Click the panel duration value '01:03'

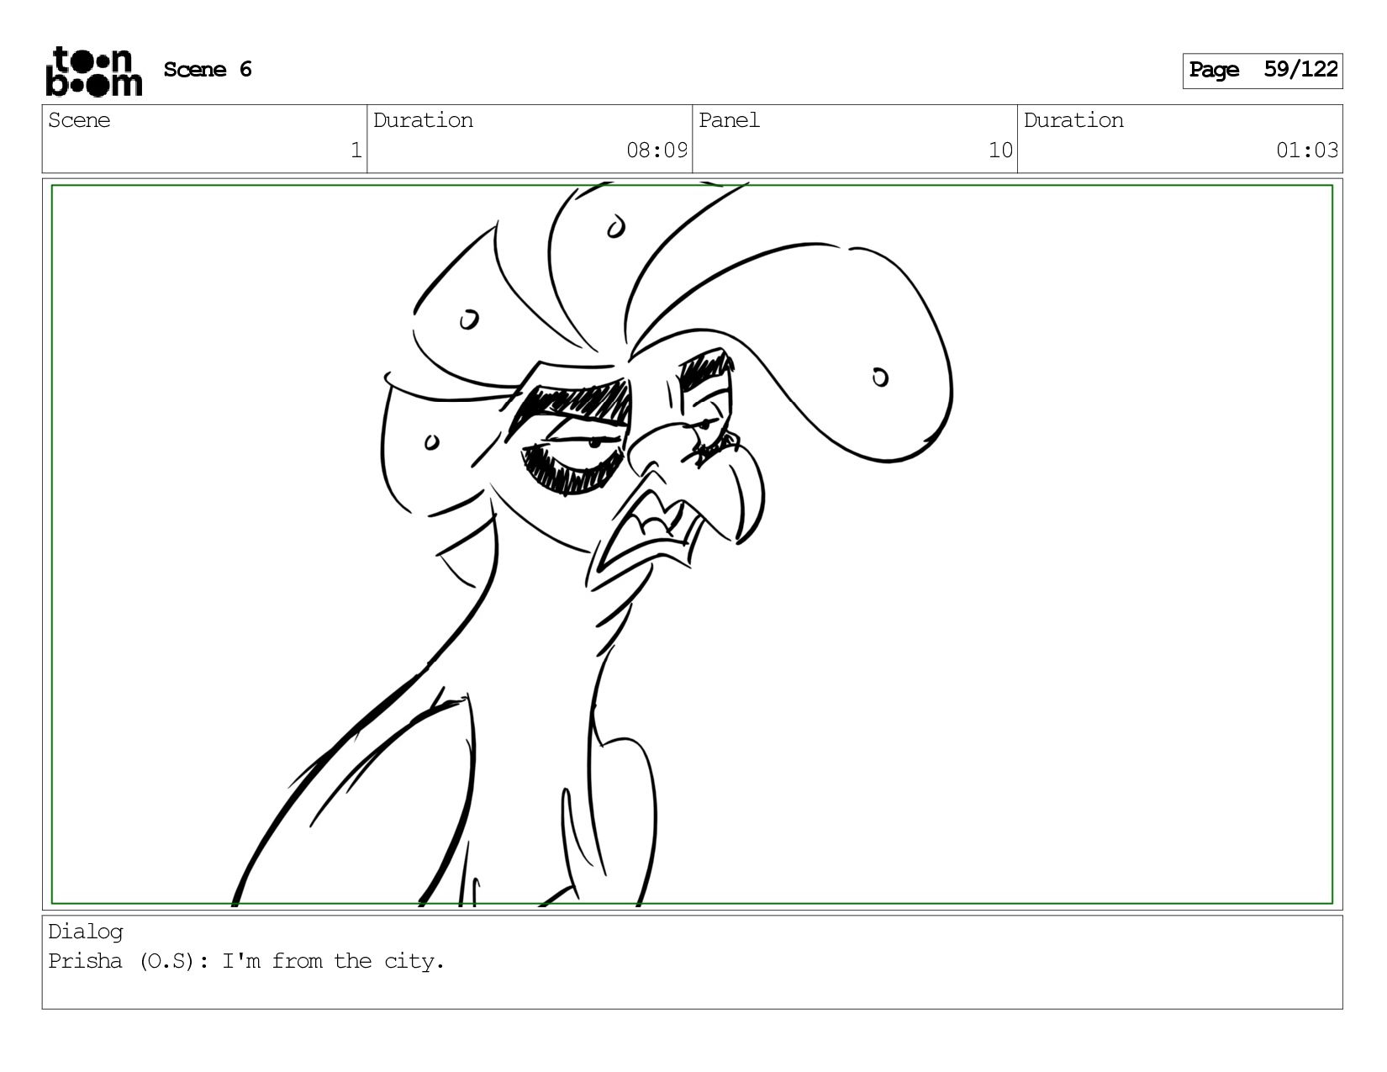point(1307,151)
